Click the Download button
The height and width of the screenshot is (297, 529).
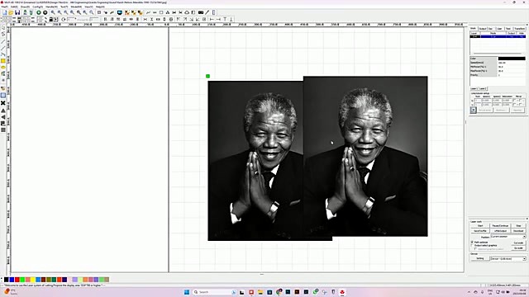click(518, 231)
